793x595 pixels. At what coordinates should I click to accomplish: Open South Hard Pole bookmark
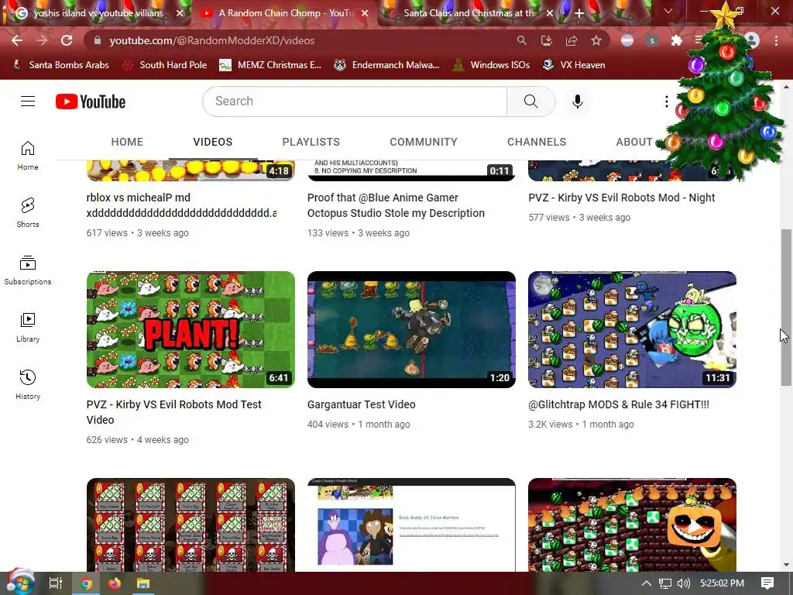click(x=166, y=65)
